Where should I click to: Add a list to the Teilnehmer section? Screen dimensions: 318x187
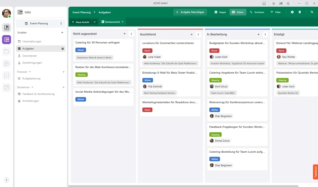click(x=64, y=87)
